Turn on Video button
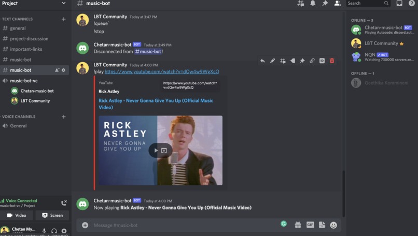Image resolution: width=418 pixels, height=236 pixels. (x=17, y=215)
